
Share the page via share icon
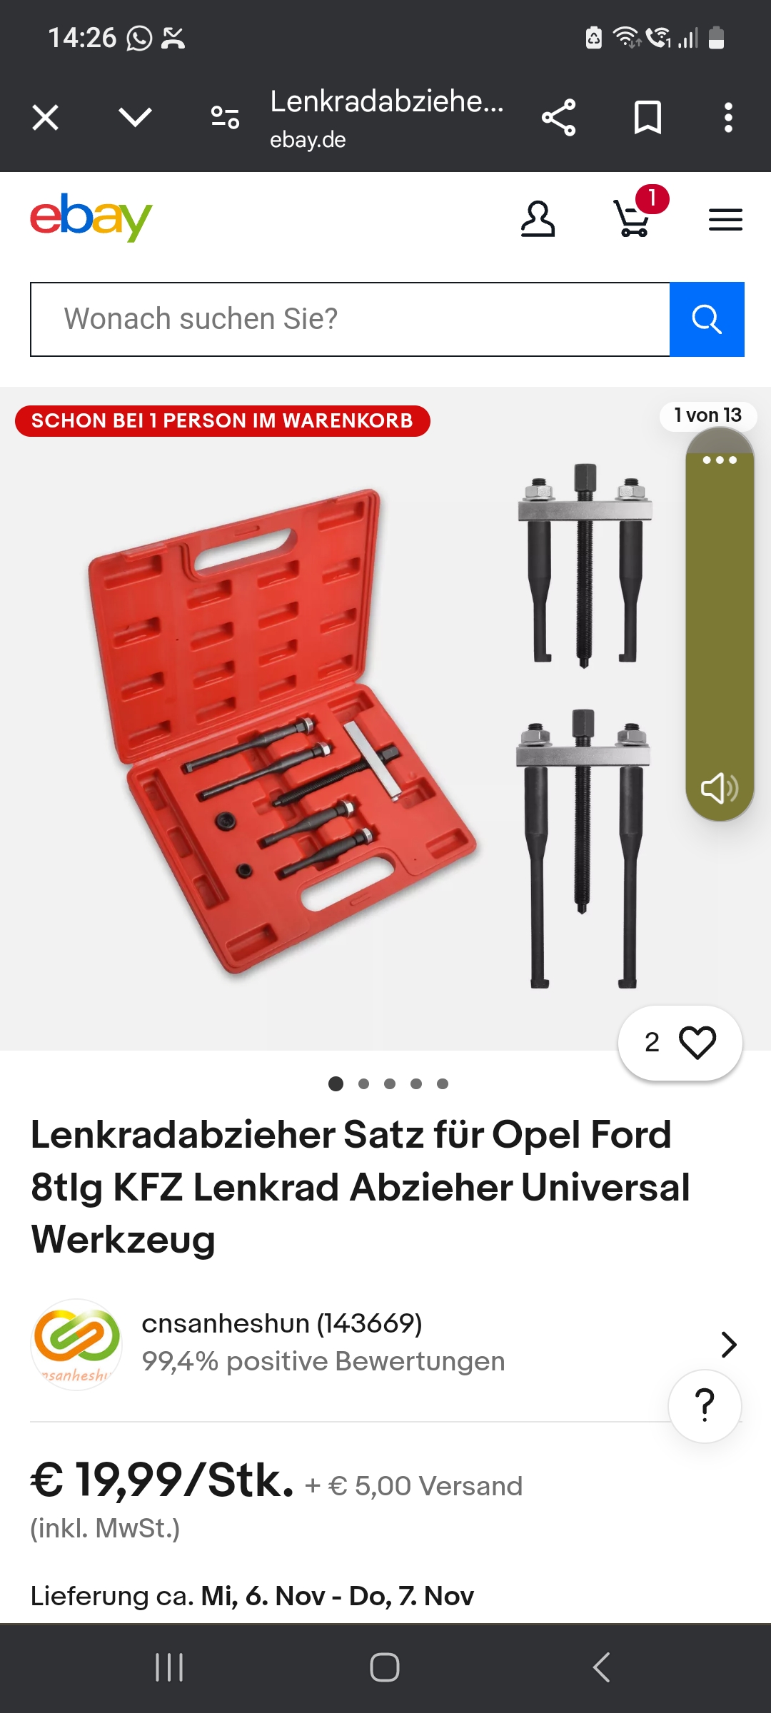(558, 118)
